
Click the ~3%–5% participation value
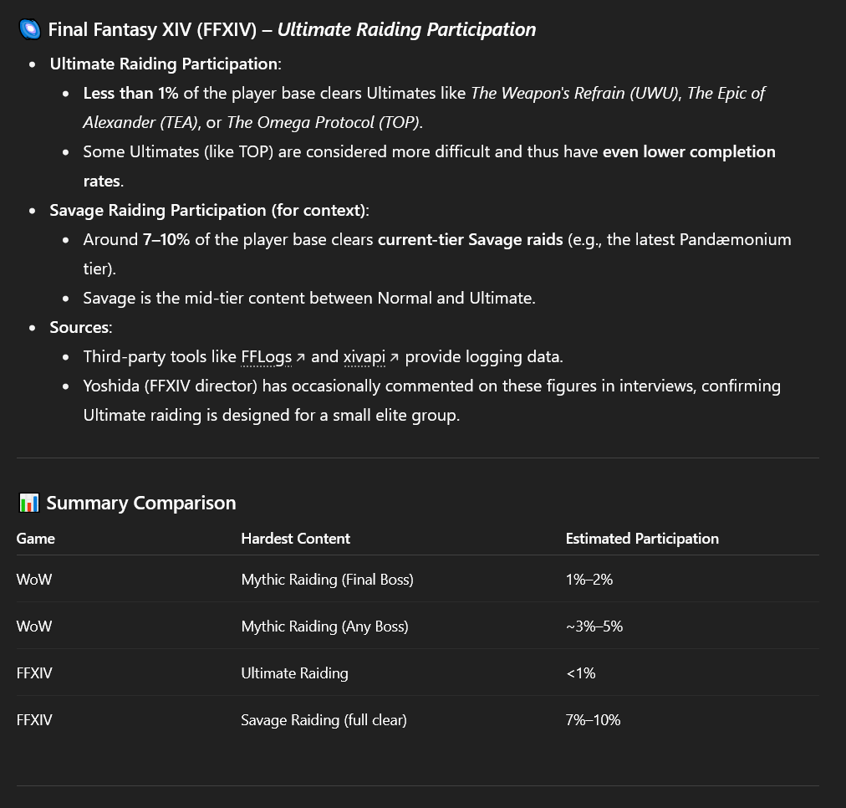click(594, 626)
